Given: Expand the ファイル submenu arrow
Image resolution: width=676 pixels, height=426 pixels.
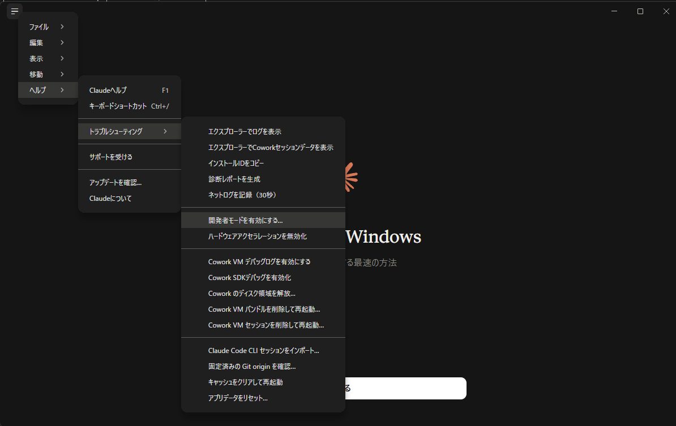Looking at the screenshot, I should [x=62, y=27].
